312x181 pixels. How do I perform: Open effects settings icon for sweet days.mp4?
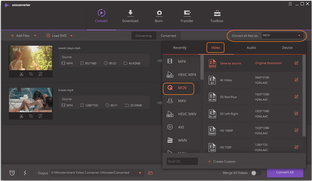pos(40,74)
